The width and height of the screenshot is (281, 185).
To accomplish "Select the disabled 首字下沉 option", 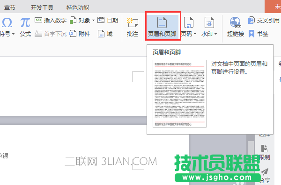I will click(51, 34).
